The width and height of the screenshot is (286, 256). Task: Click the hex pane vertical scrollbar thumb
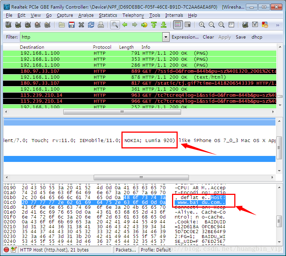[x=279, y=222]
